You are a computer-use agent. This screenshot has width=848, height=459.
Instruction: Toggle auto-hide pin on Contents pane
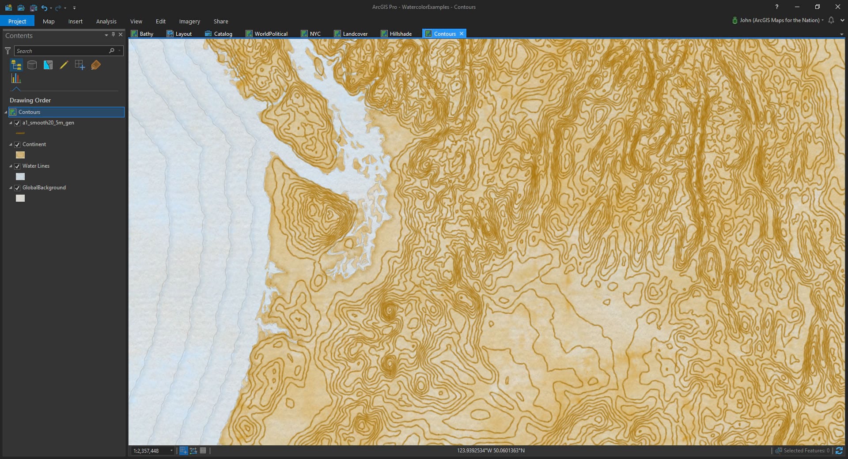pyautogui.click(x=114, y=34)
